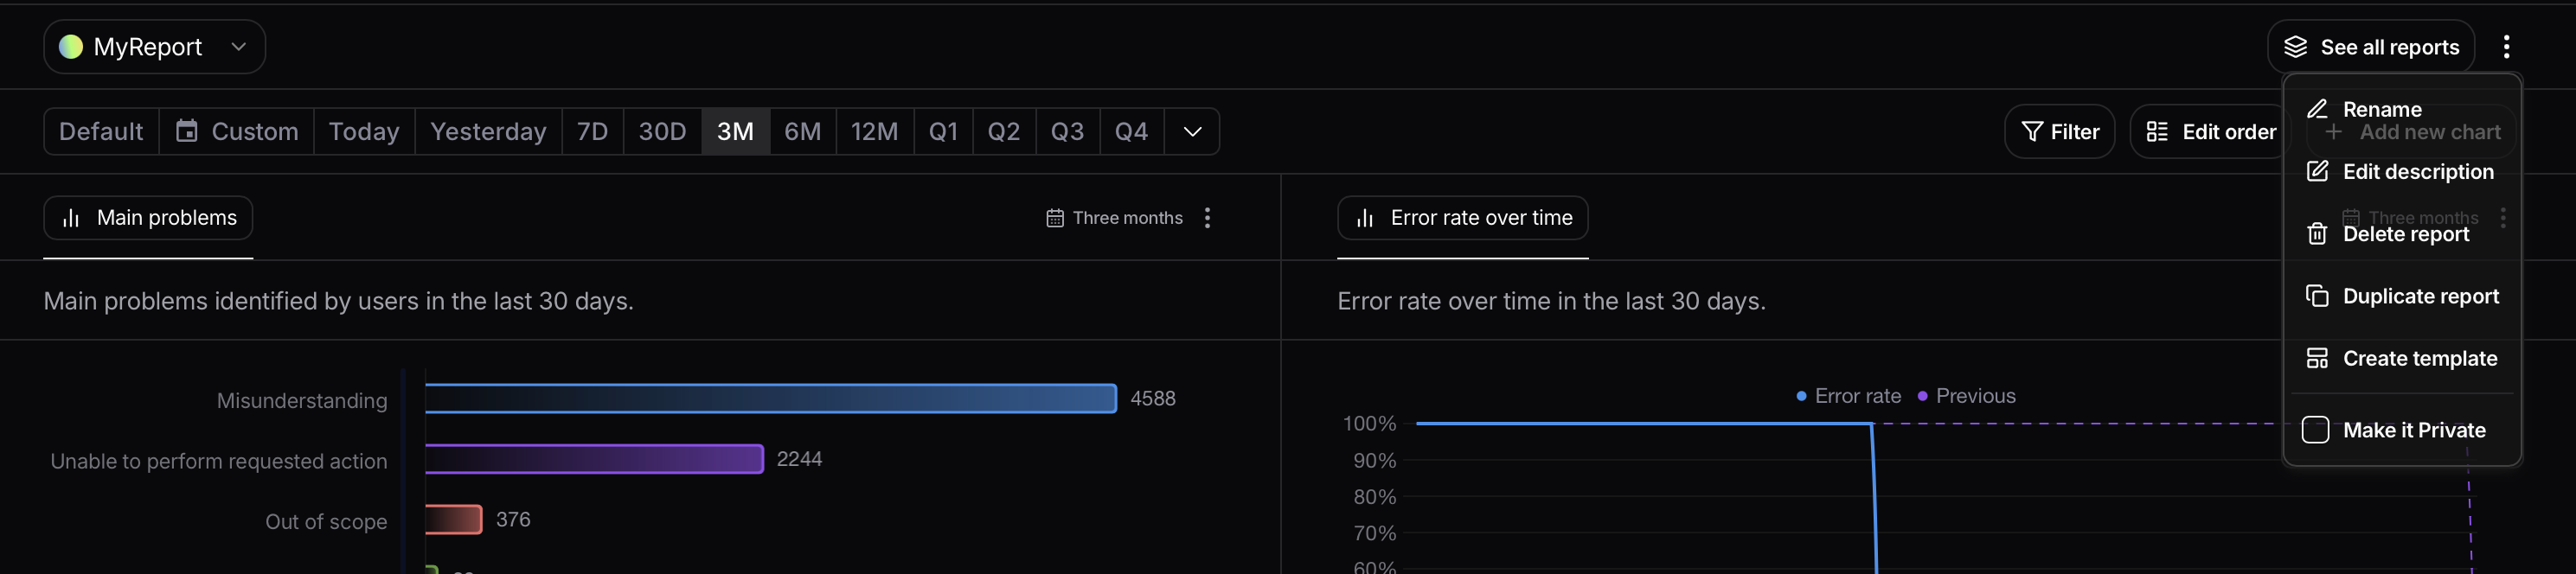Choose the Q4 quarter range
Viewport: 2576px width, 574px height.
[x=1131, y=131]
